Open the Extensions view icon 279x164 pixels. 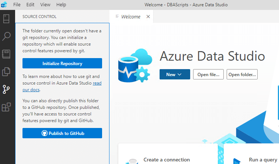[6, 107]
